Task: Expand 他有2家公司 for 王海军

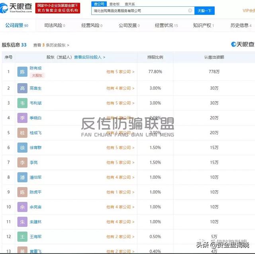Action: [x=120, y=236]
